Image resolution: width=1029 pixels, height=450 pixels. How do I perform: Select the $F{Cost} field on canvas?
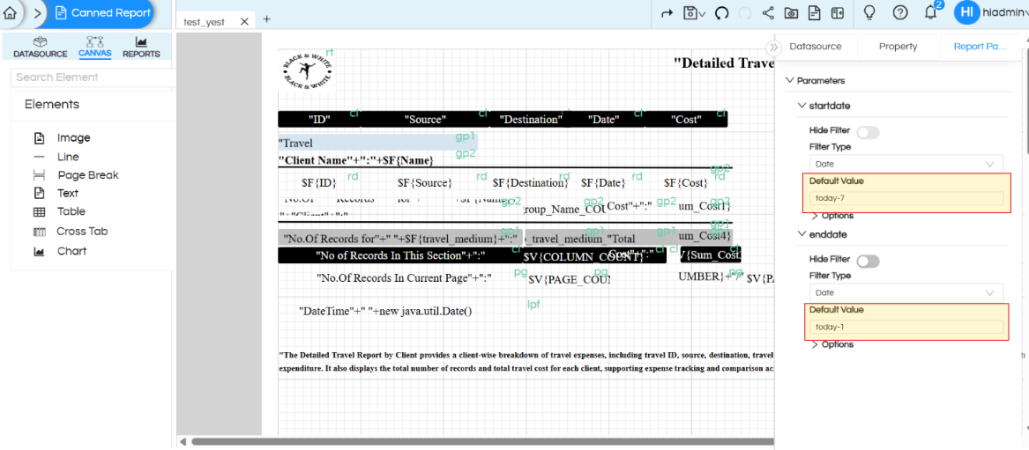click(x=686, y=183)
